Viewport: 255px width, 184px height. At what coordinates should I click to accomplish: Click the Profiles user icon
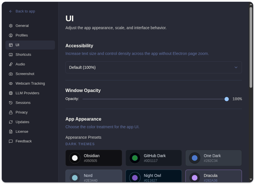point(11,35)
